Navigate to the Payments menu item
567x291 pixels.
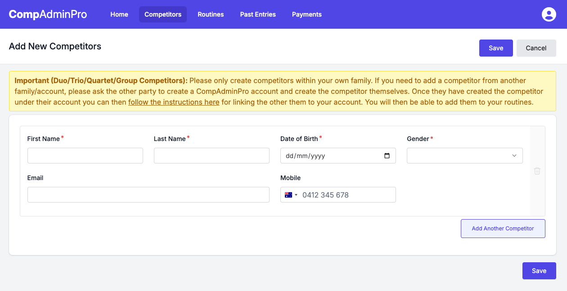click(x=307, y=14)
